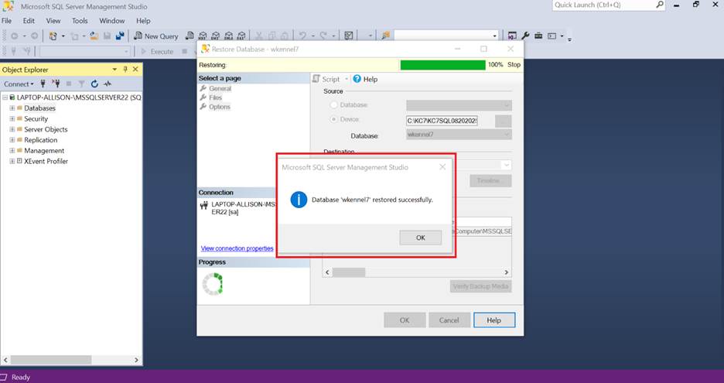
Task: Click the New Query toolbar button
Action: pos(156,36)
